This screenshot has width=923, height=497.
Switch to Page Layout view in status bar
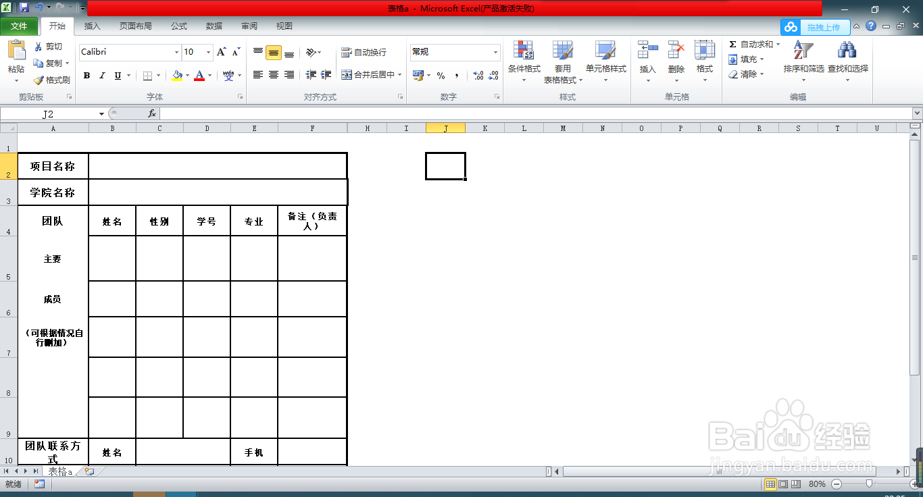784,484
